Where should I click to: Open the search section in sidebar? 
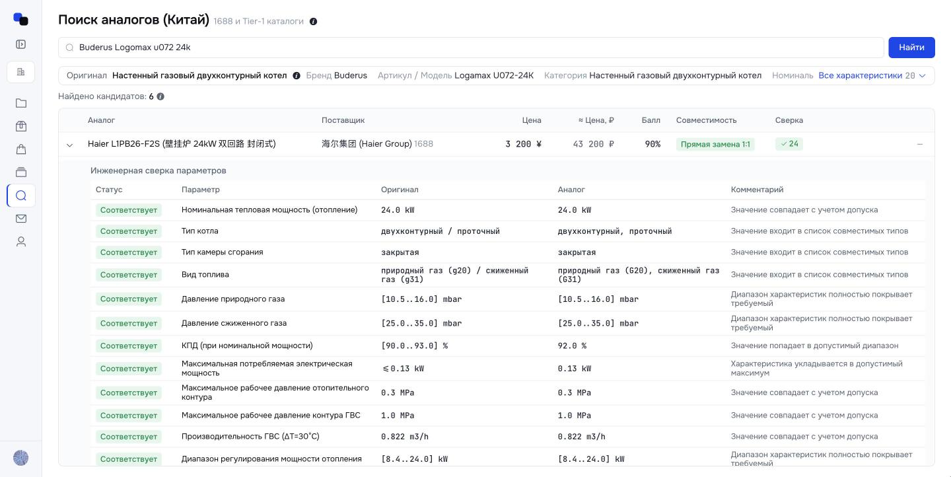(20, 196)
